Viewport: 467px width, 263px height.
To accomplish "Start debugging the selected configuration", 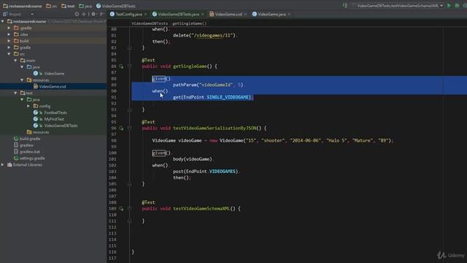I will click(458, 6).
